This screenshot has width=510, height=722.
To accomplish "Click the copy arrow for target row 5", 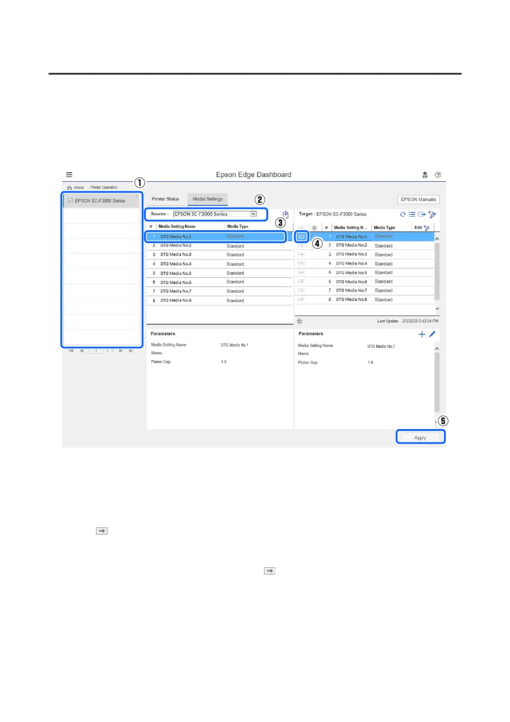I will 301,273.
